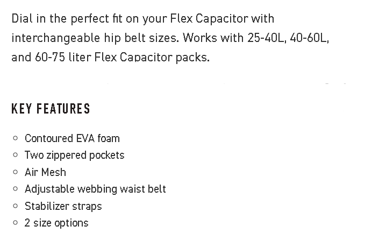
Task: Click the bullet beside Two zippered pockets
Action: 15,155
